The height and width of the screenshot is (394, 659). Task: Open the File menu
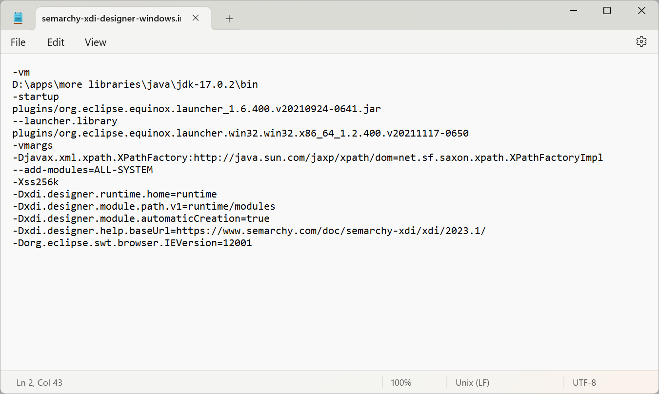coord(18,42)
